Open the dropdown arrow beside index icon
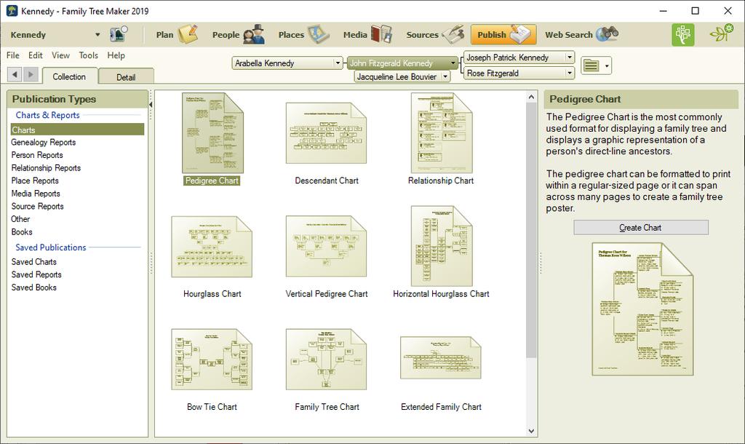Image resolution: width=745 pixels, height=444 pixels. pyautogui.click(x=607, y=66)
